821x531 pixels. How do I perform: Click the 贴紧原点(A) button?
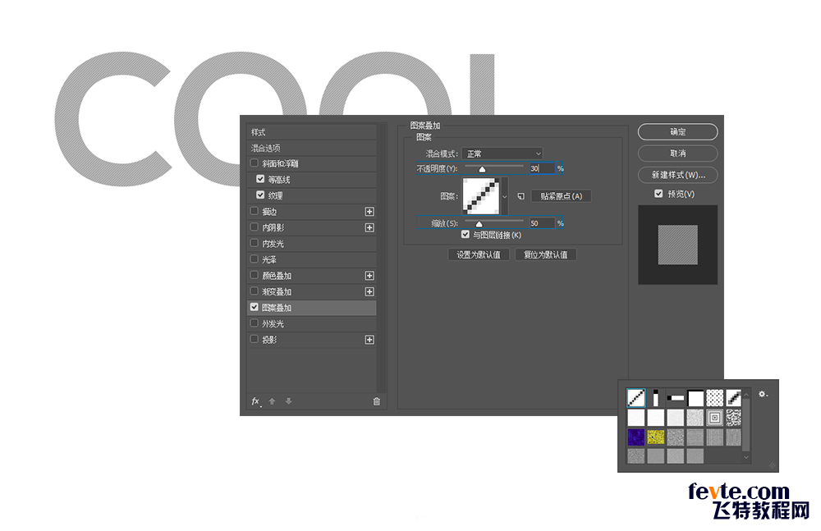[x=561, y=196]
